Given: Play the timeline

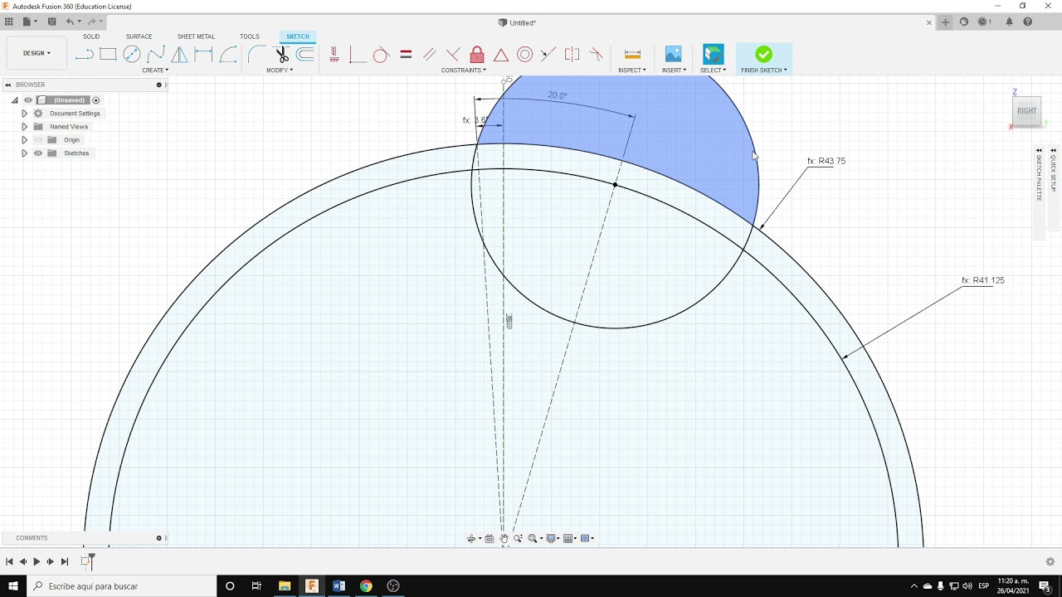Looking at the screenshot, I should tap(37, 561).
